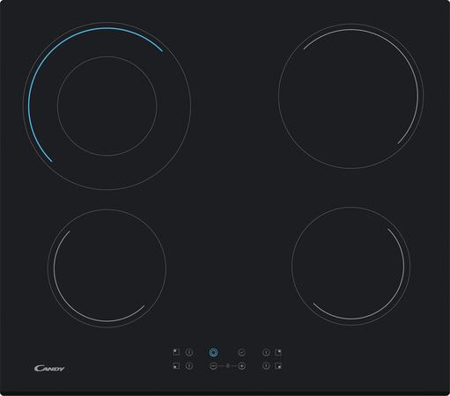The height and width of the screenshot is (396, 450).
Task: Tap the front-left zone position indicator square
Action: (x=176, y=366)
